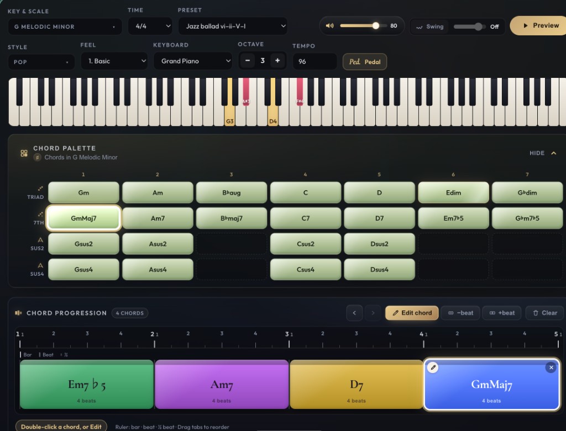
Task: Clear the progression with Clear button
Action: [x=545, y=313]
